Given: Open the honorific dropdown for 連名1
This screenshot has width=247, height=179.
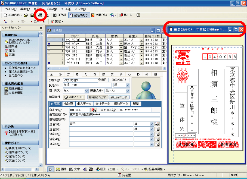Looking at the screenshot, I should point(152,124).
